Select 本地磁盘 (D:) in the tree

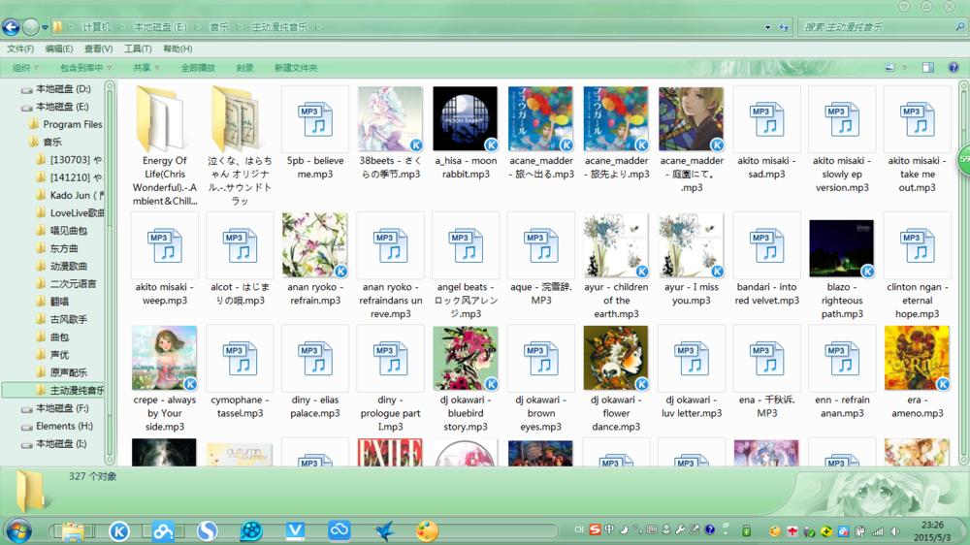(62, 89)
